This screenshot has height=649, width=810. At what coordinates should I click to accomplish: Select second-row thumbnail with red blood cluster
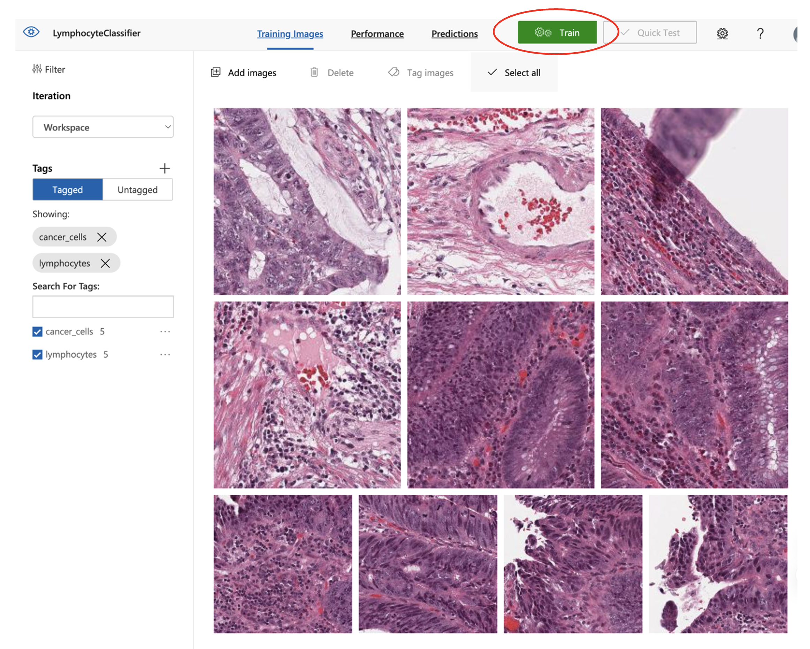click(x=307, y=395)
